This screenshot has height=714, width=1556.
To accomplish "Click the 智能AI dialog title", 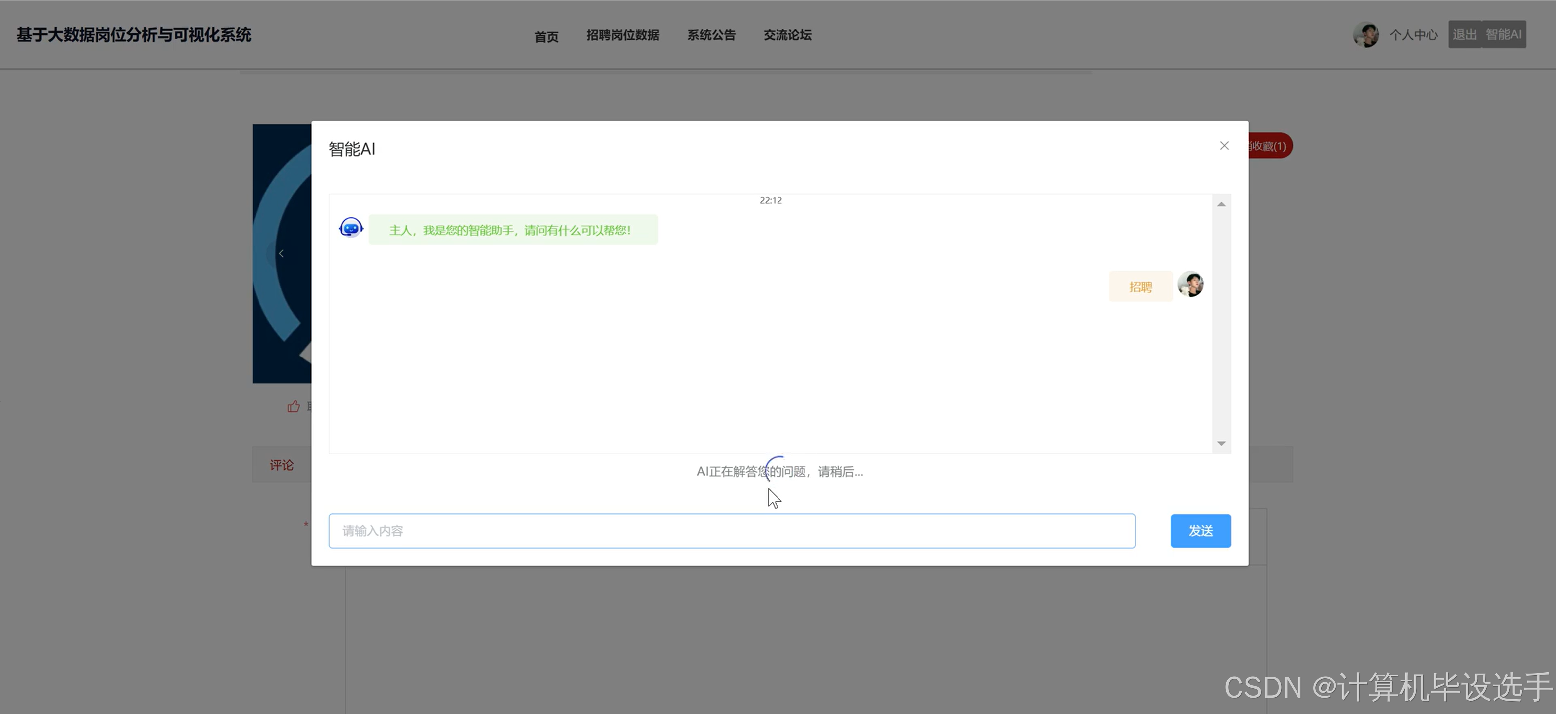I will (x=351, y=149).
